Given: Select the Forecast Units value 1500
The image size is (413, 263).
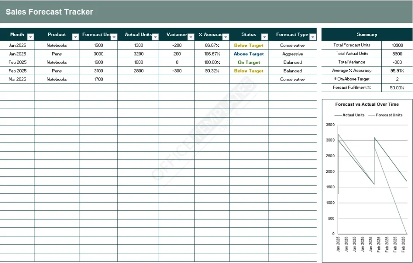Looking at the screenshot, I should (99, 45).
